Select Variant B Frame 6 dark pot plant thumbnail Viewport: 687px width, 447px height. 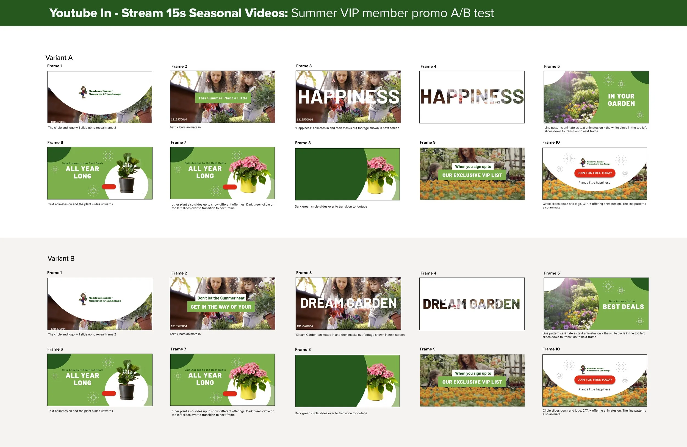click(x=100, y=380)
